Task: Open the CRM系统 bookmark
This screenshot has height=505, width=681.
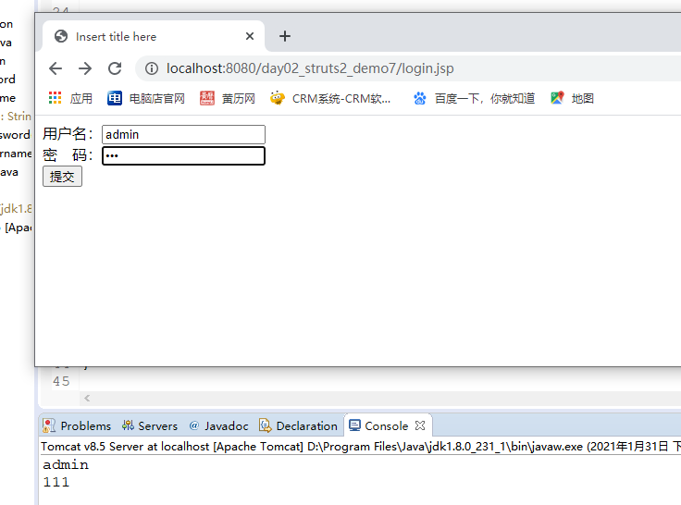Action: click(x=330, y=99)
